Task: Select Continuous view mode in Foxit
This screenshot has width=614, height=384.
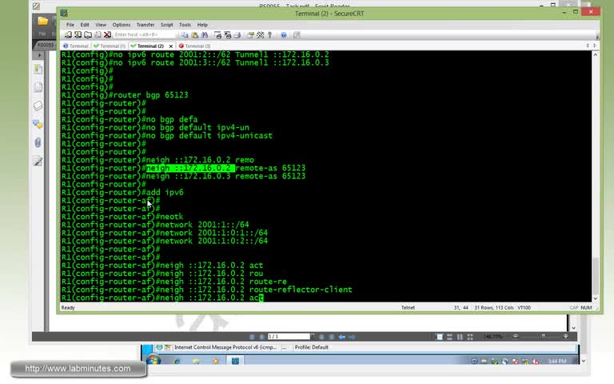Action: tap(449, 337)
